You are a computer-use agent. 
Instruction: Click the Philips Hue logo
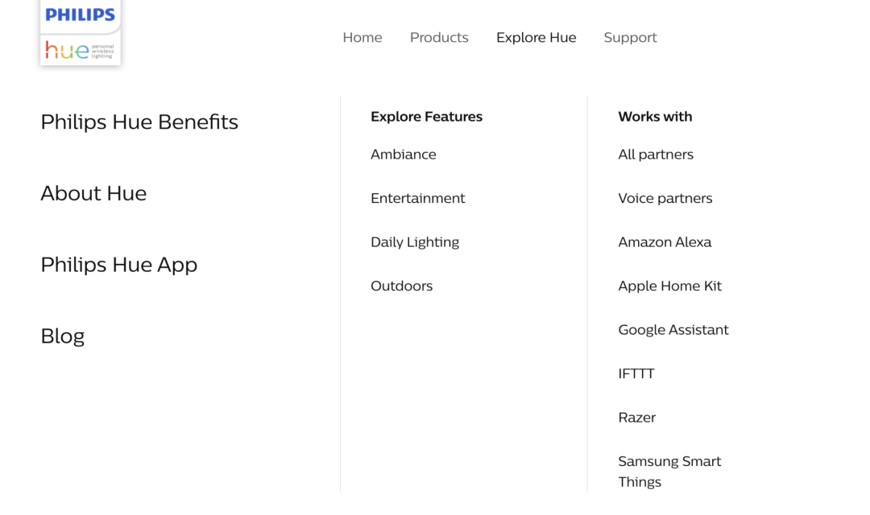point(81,33)
